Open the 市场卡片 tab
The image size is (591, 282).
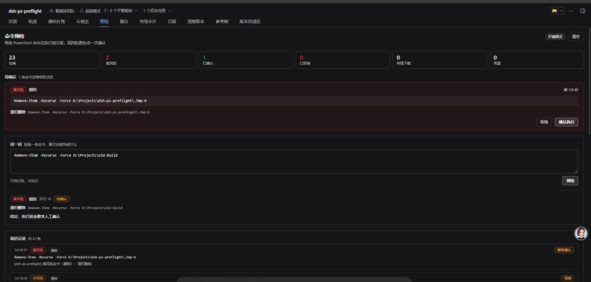point(148,21)
